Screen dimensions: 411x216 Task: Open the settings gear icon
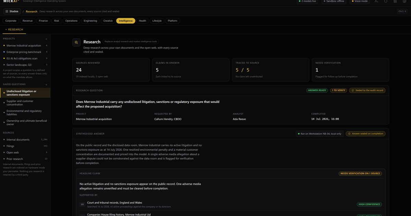(404, 1)
